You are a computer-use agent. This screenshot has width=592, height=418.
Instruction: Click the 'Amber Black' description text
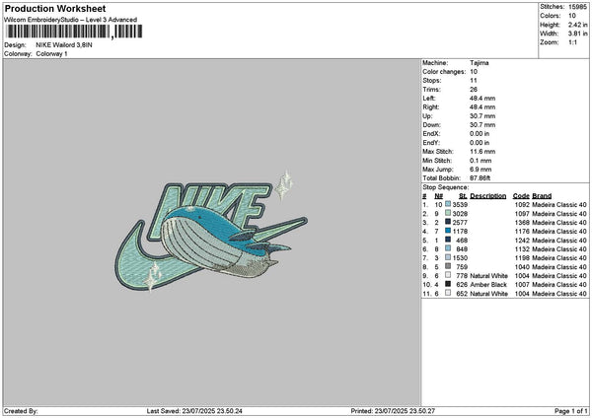tap(488, 285)
